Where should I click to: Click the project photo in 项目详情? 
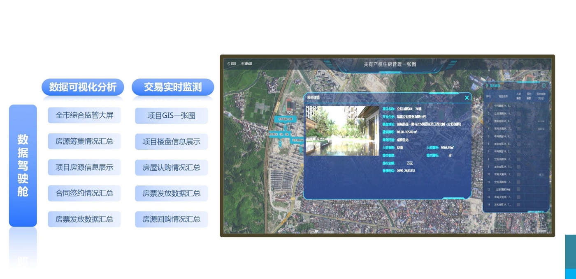point(342,131)
